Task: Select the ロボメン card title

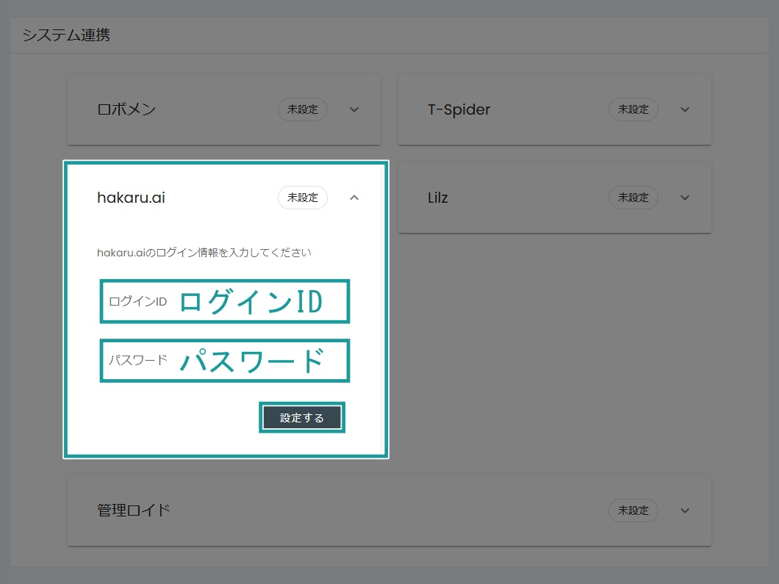Action: point(126,109)
